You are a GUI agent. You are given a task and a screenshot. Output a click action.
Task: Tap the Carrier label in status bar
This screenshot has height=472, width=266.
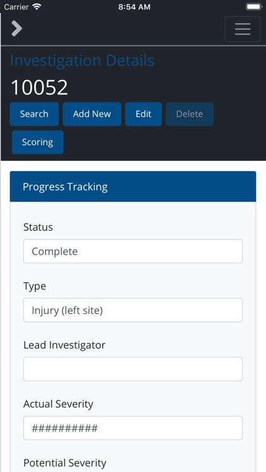(x=17, y=7)
